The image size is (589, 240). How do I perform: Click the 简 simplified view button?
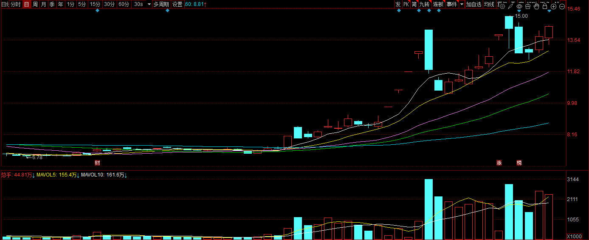[x=414, y=4]
